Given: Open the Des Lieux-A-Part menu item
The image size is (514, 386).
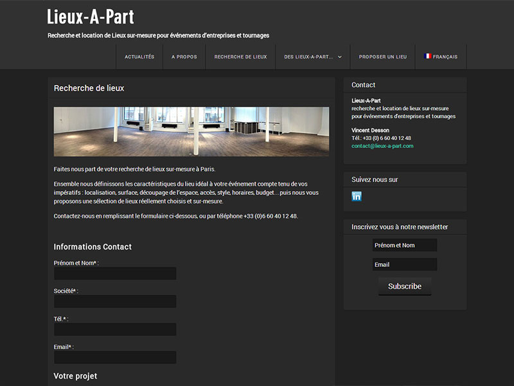Looking at the screenshot, I should pos(308,57).
